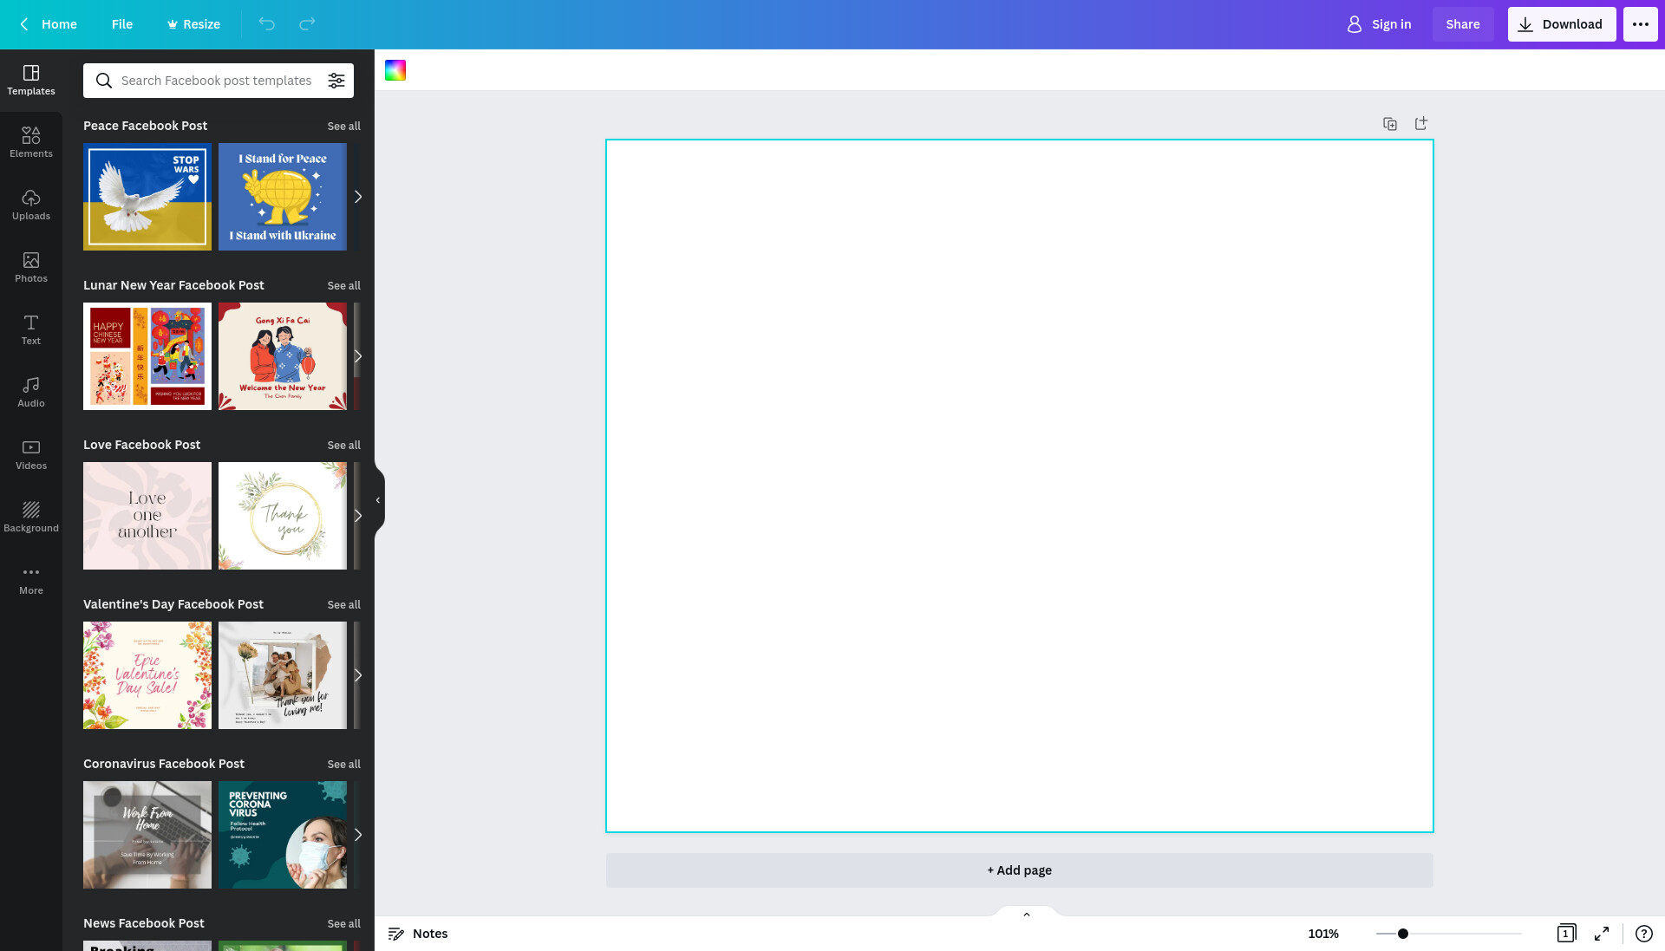Select the Gong Xi Fa Cai template

click(x=283, y=356)
